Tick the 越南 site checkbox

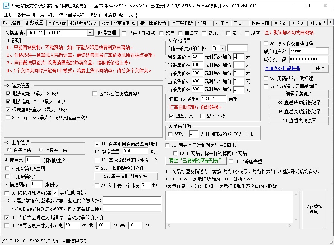[x=247, y=33]
